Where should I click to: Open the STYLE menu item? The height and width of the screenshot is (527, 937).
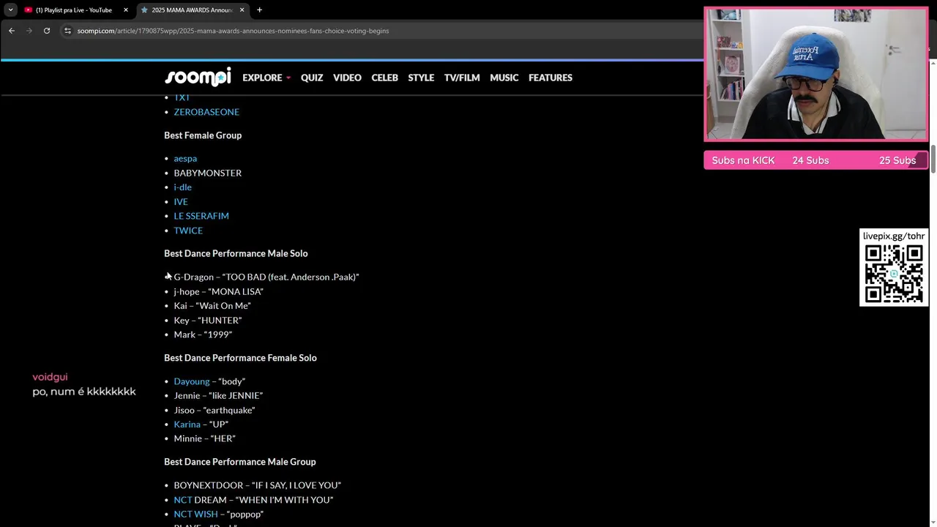421,78
